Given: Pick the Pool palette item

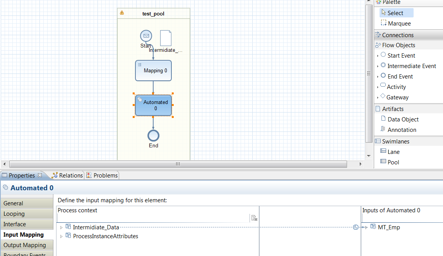Looking at the screenshot, I should coord(390,162).
